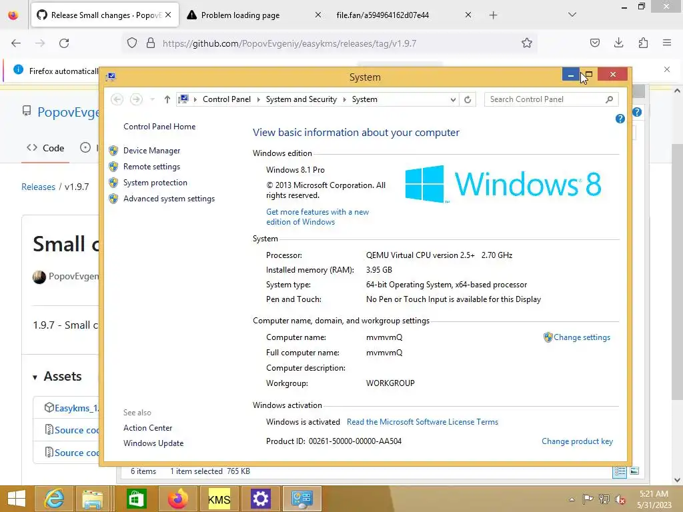Dismiss the Firefox notification bar
683x512 pixels.
pyautogui.click(x=667, y=69)
